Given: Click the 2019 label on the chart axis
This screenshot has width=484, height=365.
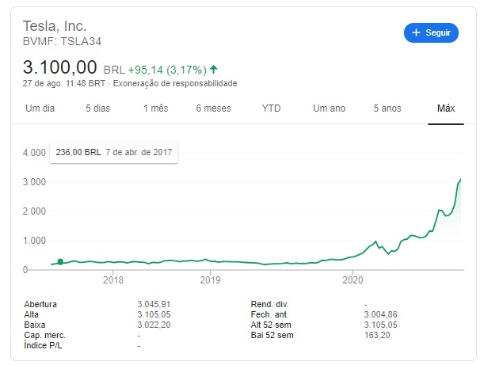Looking at the screenshot, I should tap(210, 279).
